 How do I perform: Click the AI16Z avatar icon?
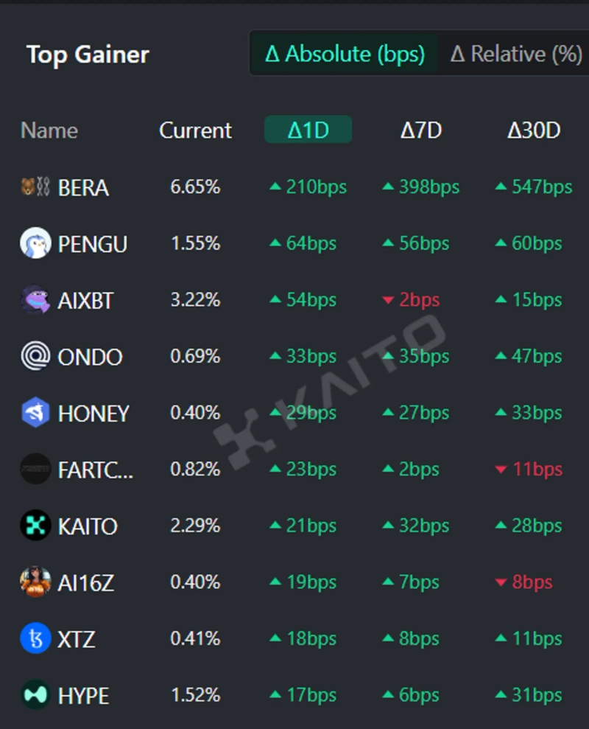point(35,582)
